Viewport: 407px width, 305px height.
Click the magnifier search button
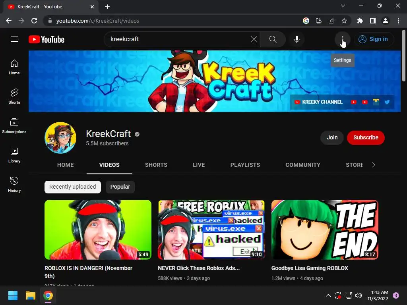point(273,39)
